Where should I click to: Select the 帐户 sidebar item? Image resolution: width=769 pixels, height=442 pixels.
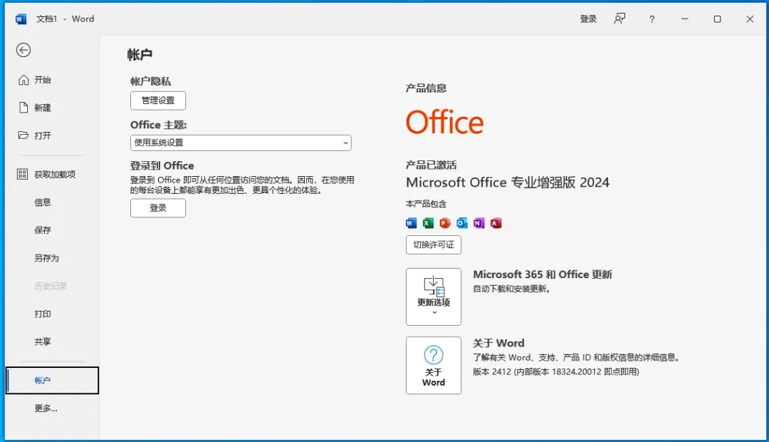tap(52, 380)
